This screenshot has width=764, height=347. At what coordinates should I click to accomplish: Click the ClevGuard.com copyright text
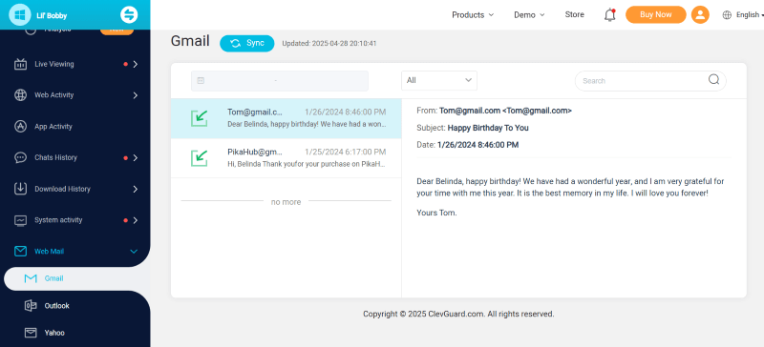pyautogui.click(x=458, y=314)
